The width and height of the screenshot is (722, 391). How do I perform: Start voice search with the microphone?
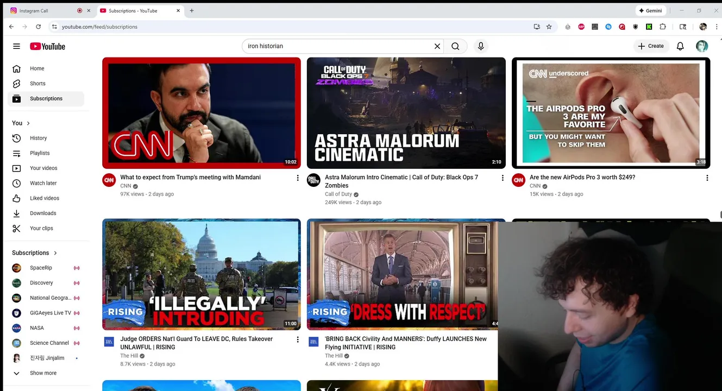coord(481,47)
